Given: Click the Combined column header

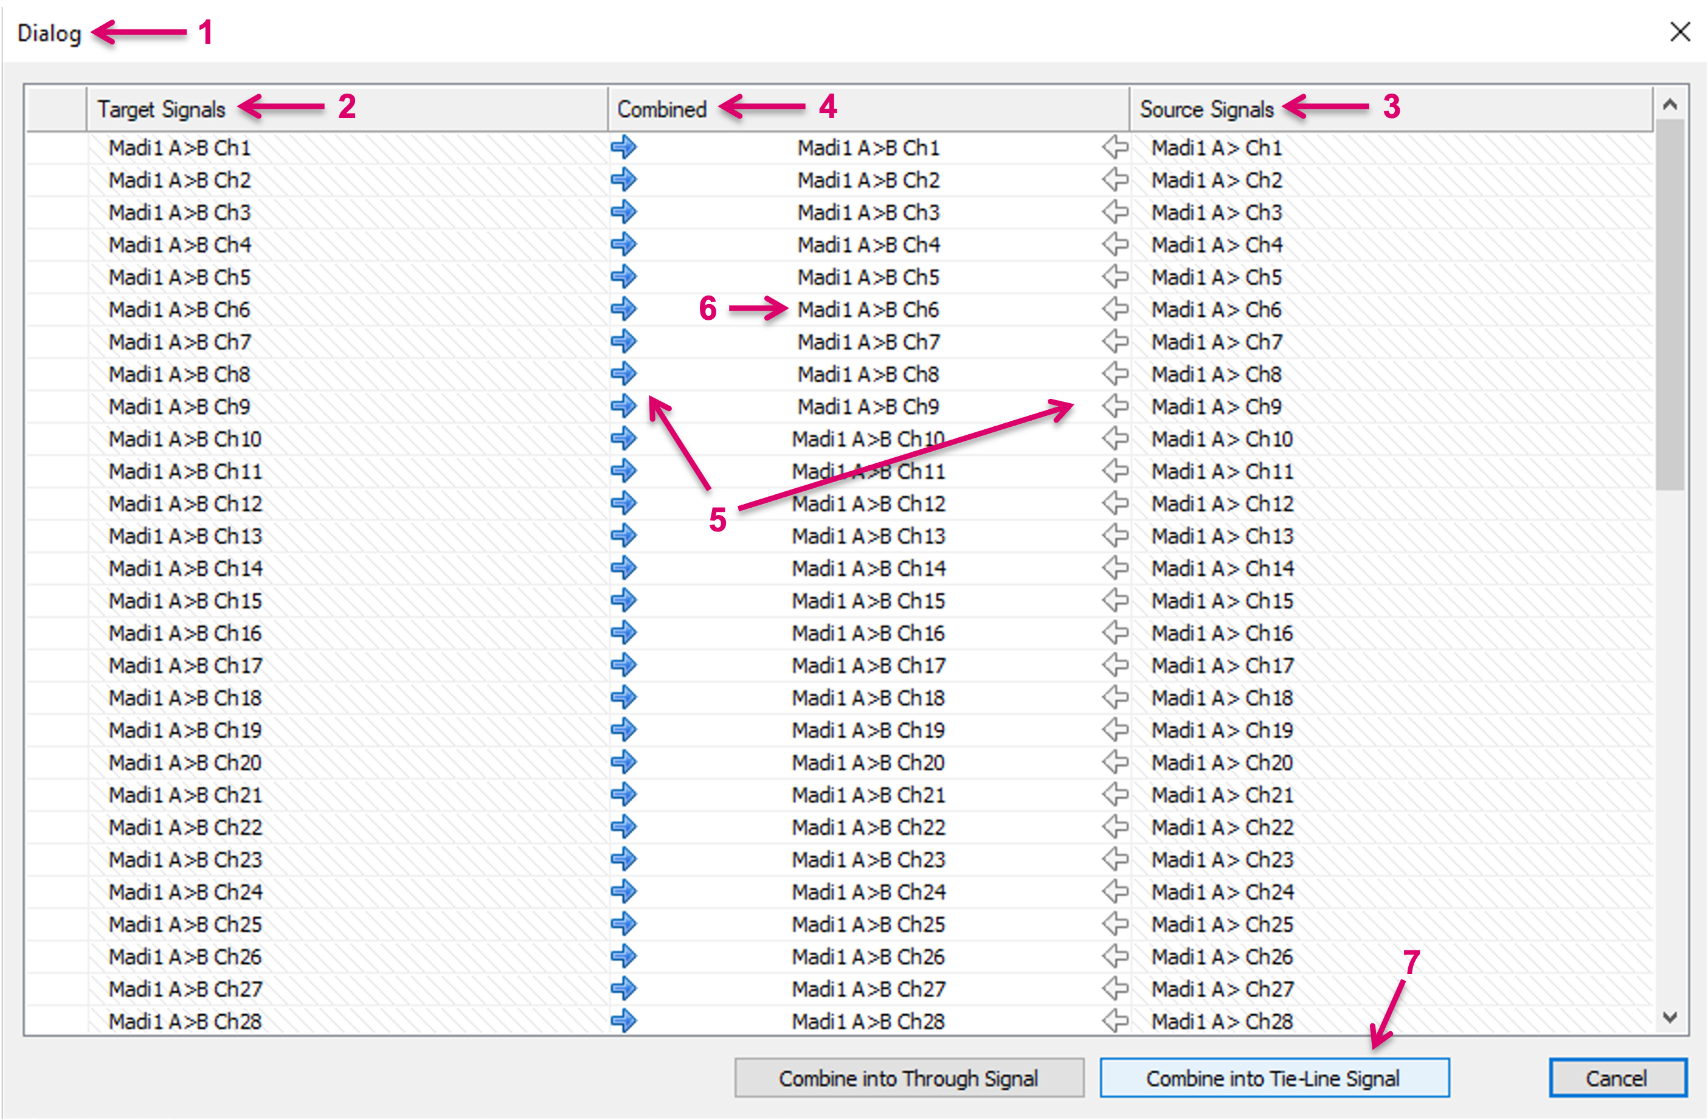Looking at the screenshot, I should pos(662,109).
